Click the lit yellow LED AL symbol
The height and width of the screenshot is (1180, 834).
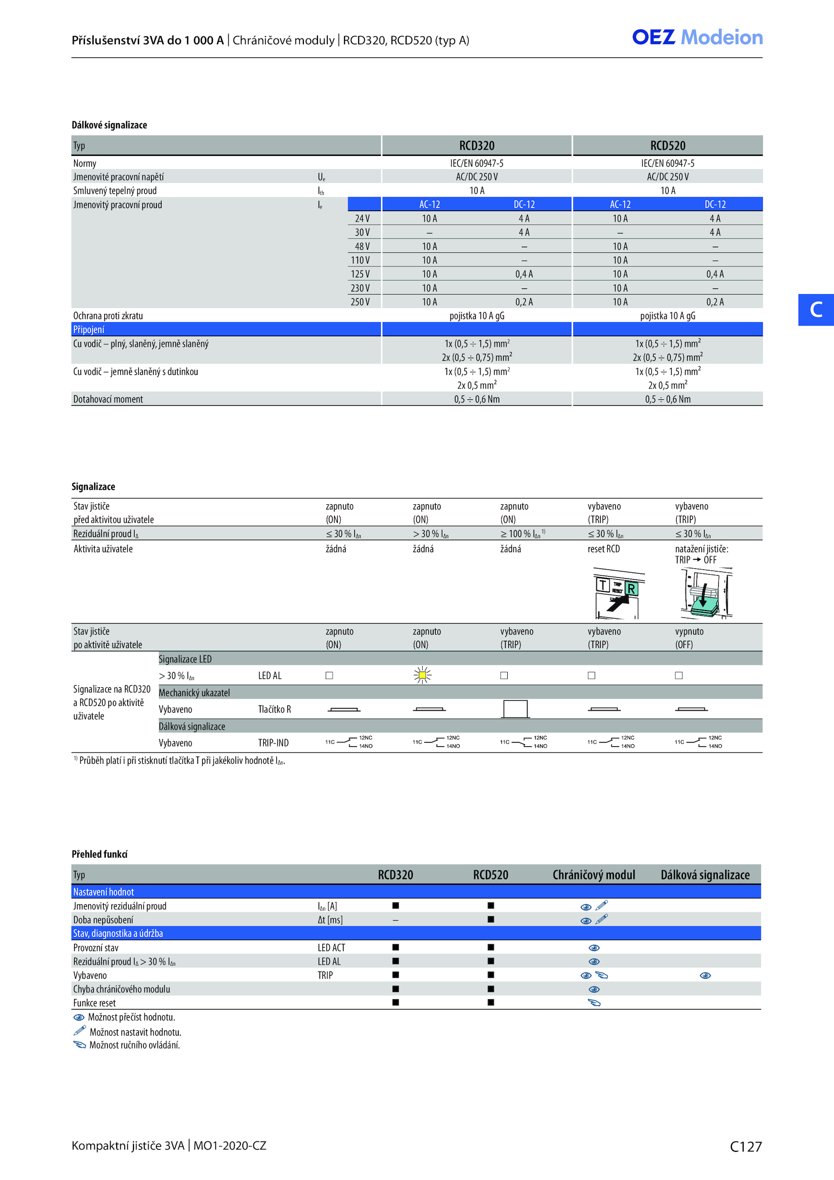[422, 675]
